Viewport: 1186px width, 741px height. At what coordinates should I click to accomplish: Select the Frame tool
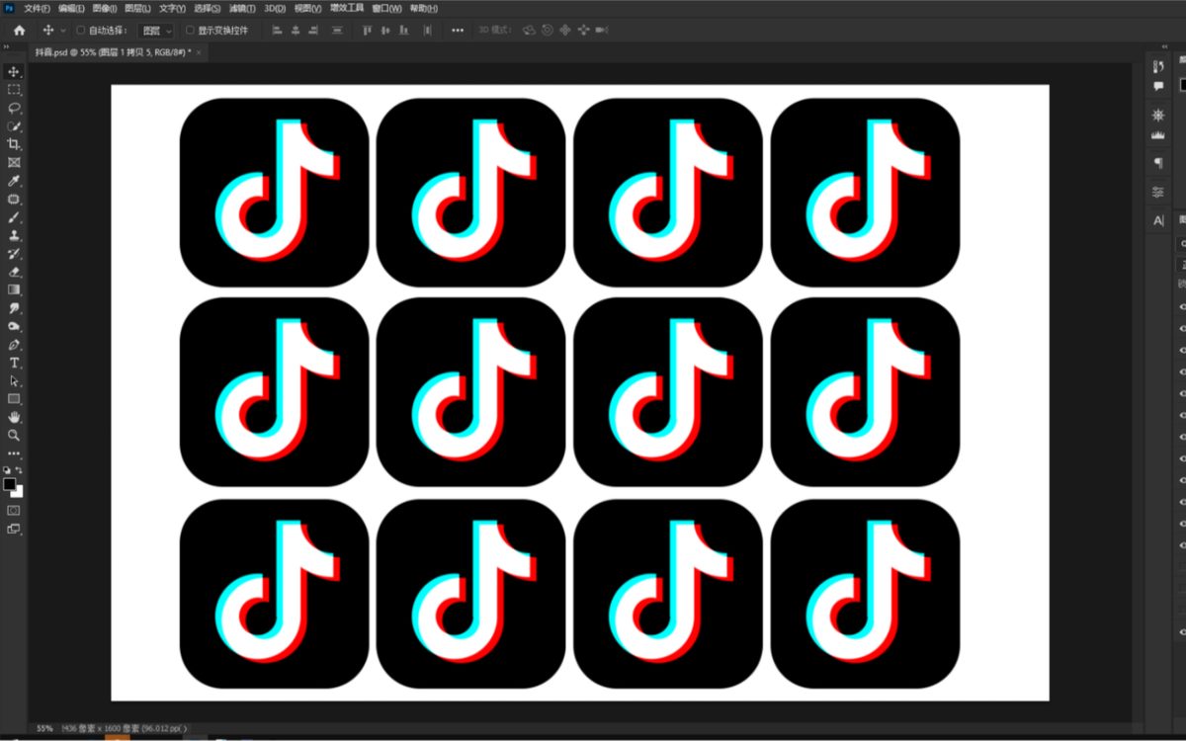coord(14,162)
